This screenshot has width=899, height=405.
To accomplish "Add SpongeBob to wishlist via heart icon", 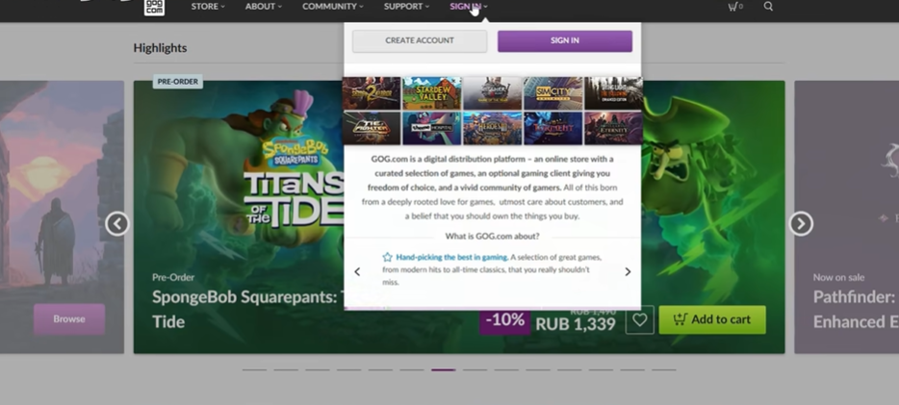I will (639, 319).
